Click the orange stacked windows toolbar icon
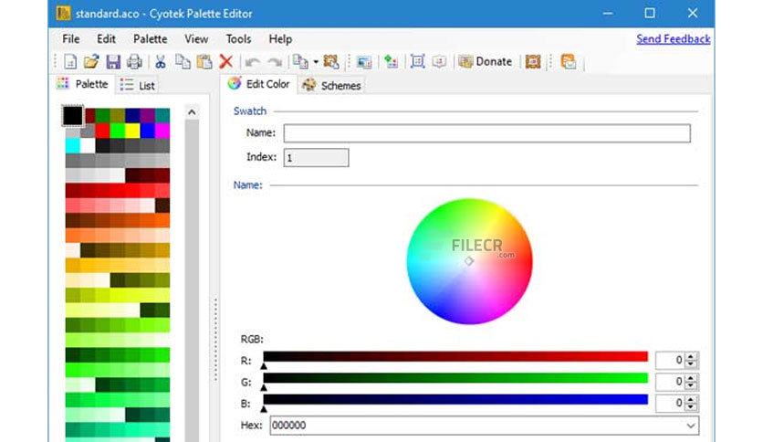 (569, 62)
